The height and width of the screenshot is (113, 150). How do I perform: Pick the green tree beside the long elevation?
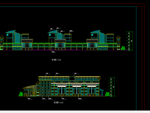123,48
